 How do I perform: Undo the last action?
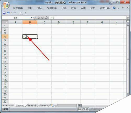click(x=8, y=13)
